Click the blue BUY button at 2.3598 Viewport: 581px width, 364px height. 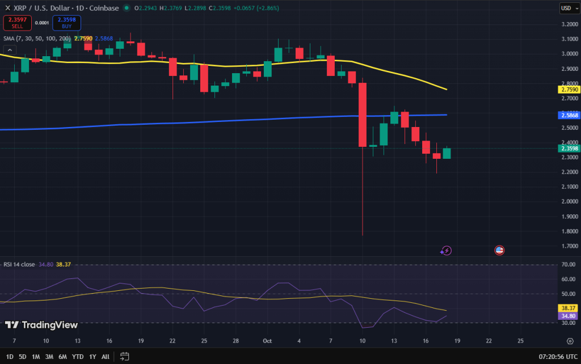pyautogui.click(x=67, y=23)
